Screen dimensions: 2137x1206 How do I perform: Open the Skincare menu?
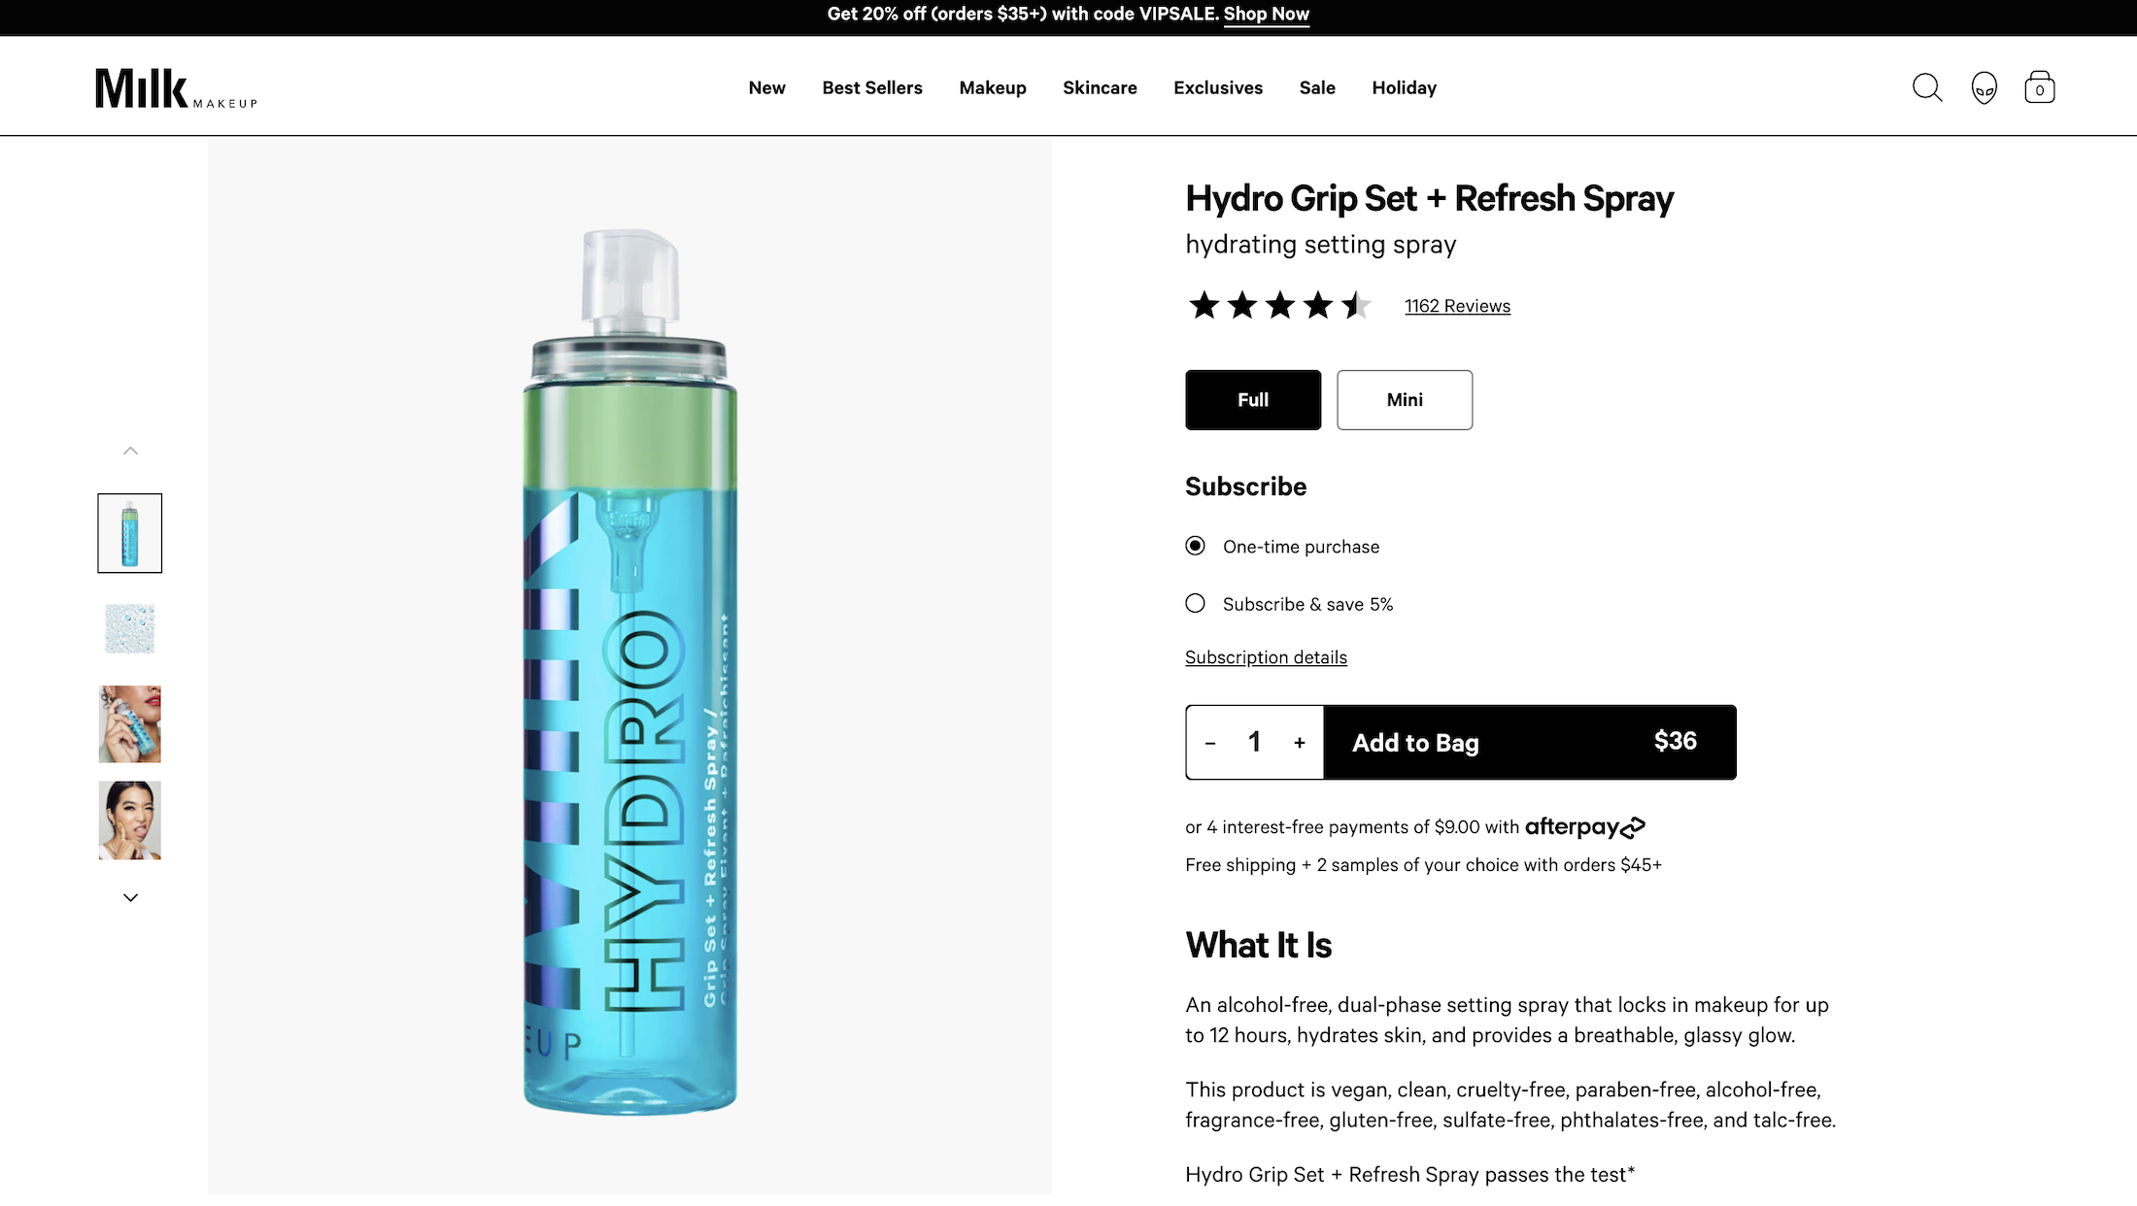tap(1100, 87)
